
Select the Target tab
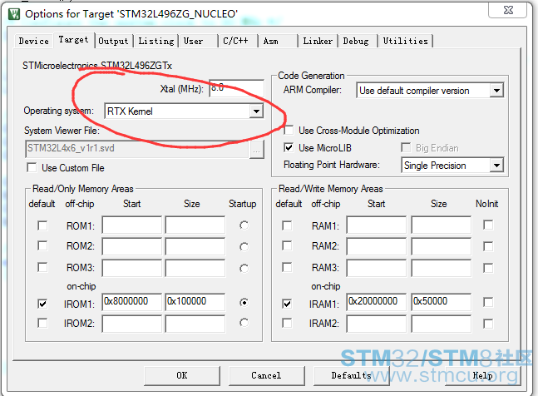click(x=73, y=40)
